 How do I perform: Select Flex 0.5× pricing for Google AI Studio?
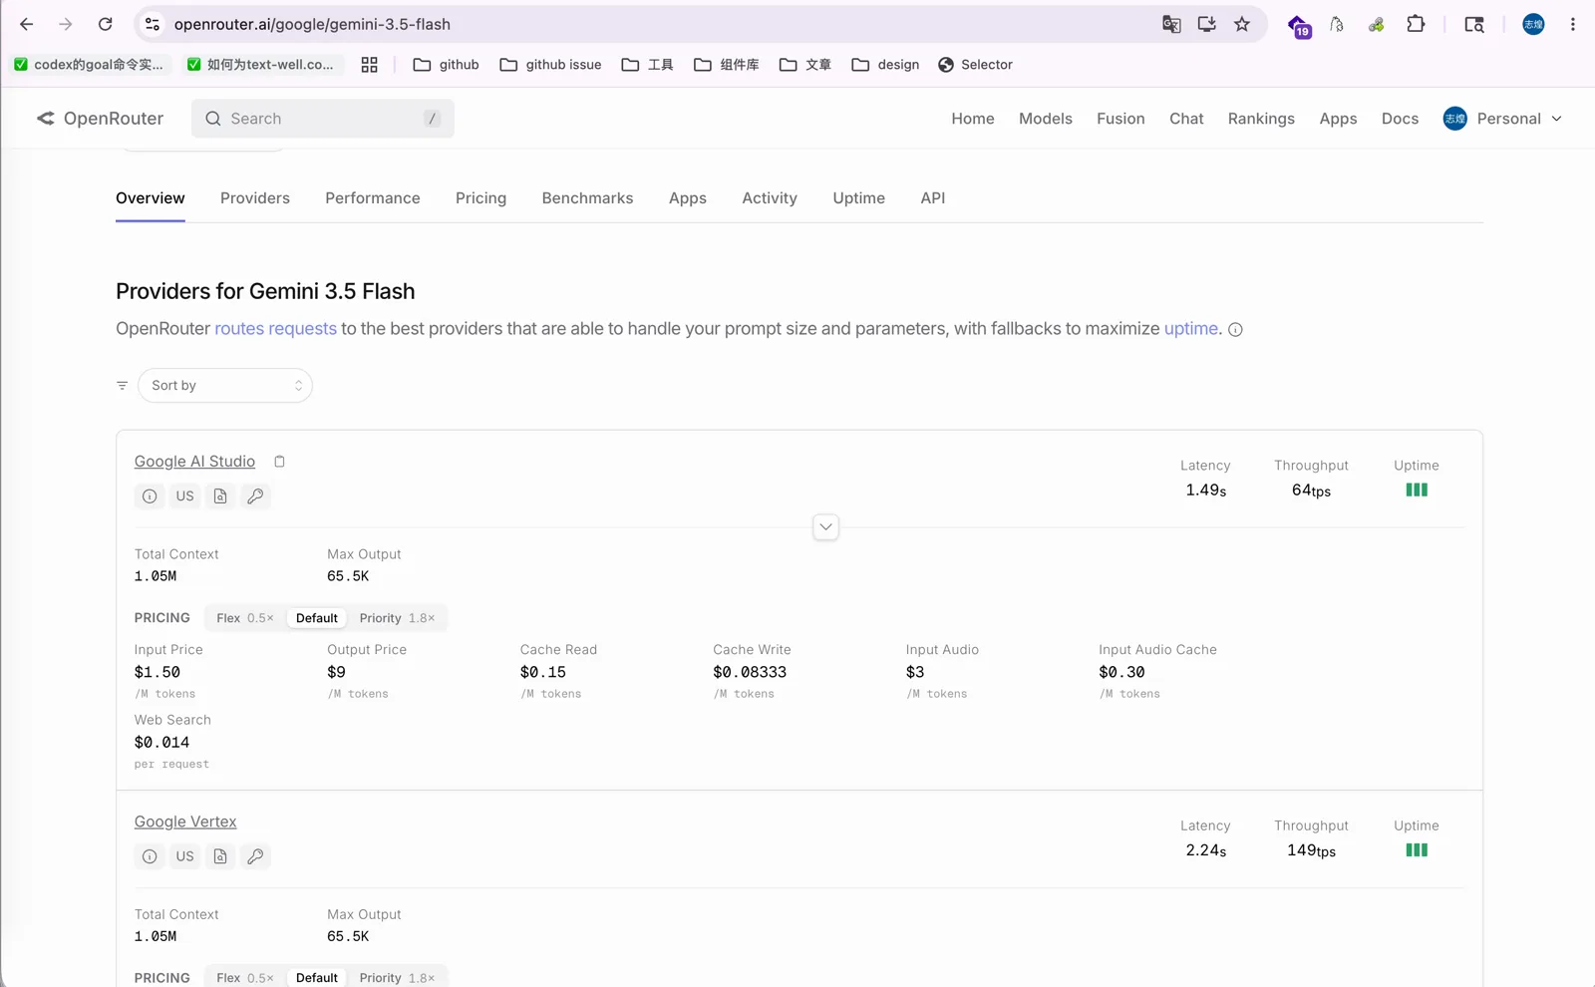click(x=245, y=618)
